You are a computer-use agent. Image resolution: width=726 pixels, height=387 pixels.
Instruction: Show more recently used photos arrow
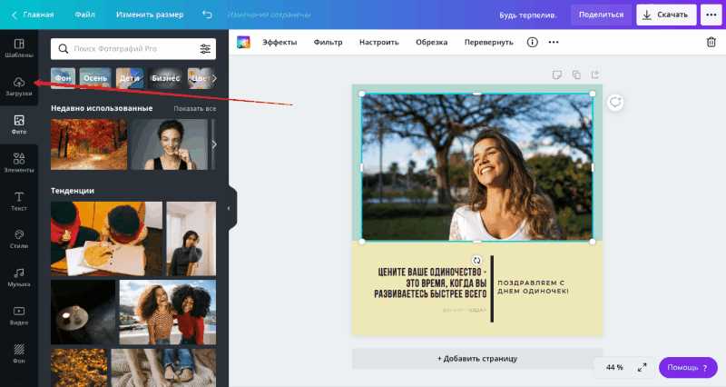tap(214, 144)
